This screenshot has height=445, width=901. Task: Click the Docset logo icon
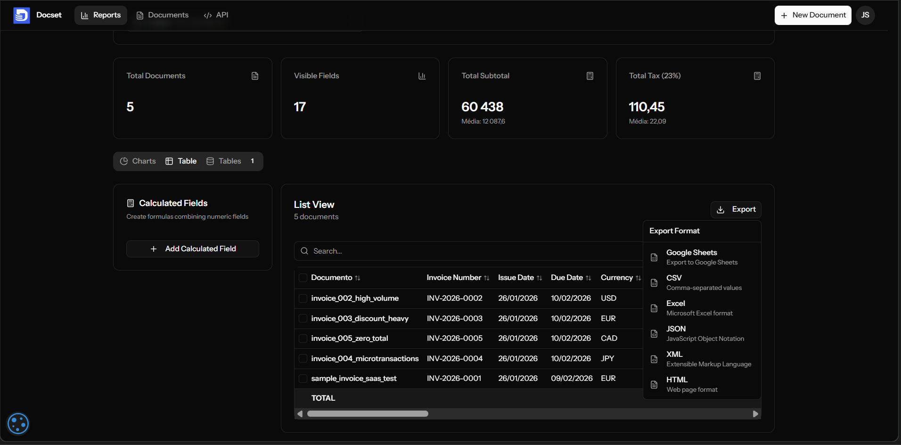[22, 15]
